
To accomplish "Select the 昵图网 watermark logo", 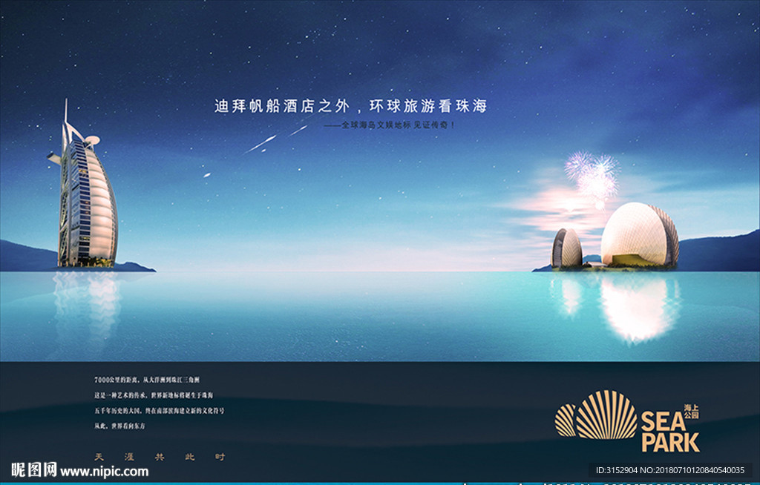I will tap(25, 469).
